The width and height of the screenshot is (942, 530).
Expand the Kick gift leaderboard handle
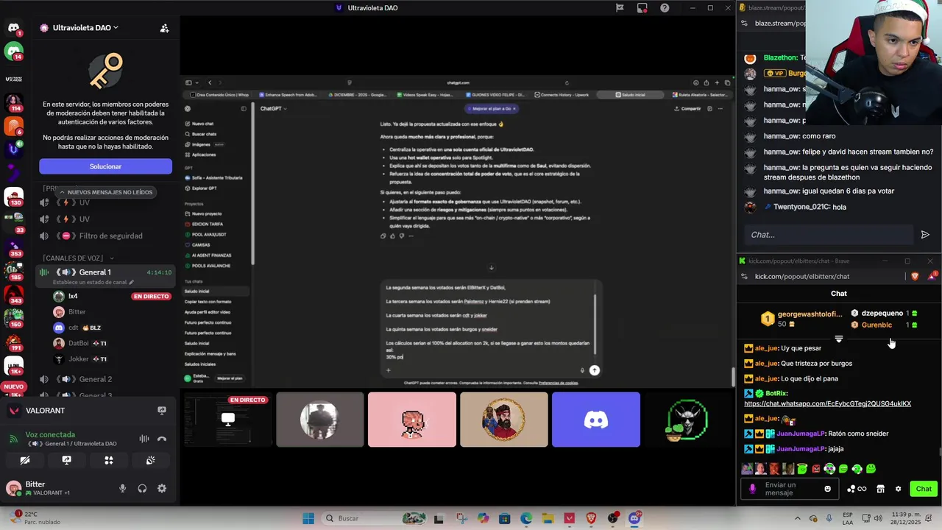(x=839, y=339)
